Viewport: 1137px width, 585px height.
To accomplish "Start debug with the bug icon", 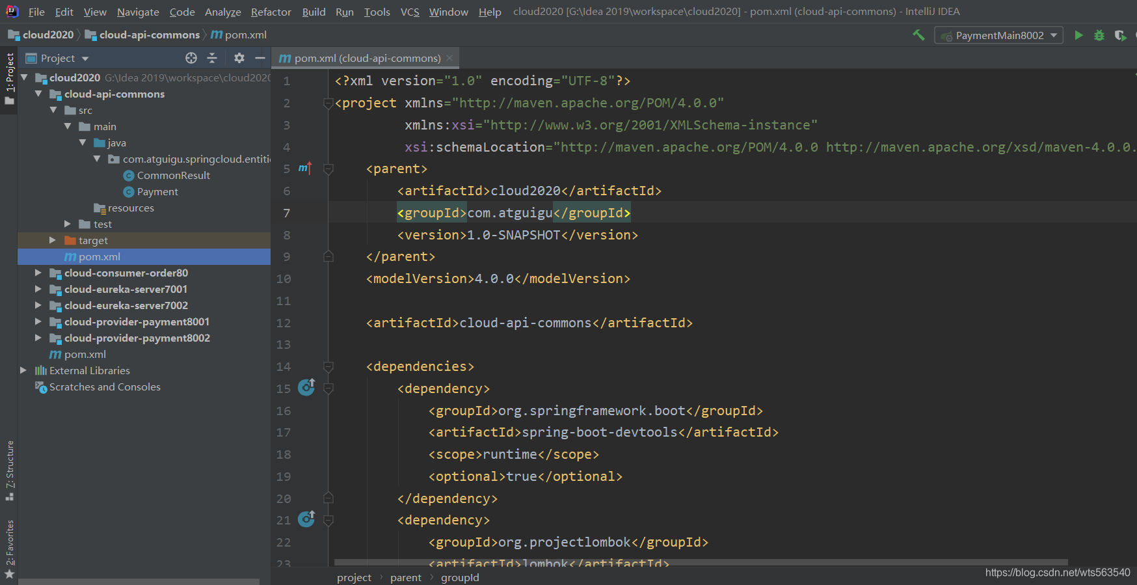I will pos(1099,35).
